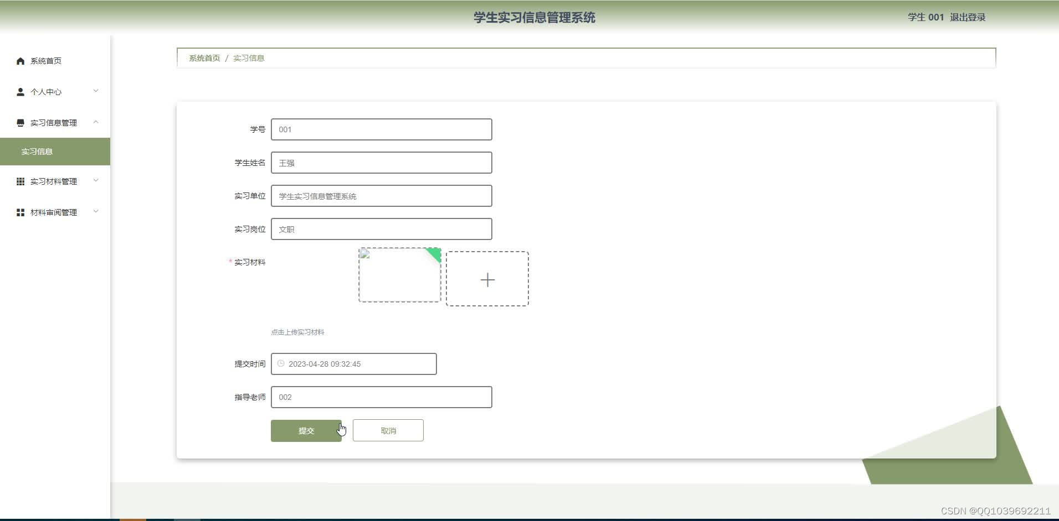
Task: Click the icon beside 实习信息管理
Action: [x=20, y=123]
